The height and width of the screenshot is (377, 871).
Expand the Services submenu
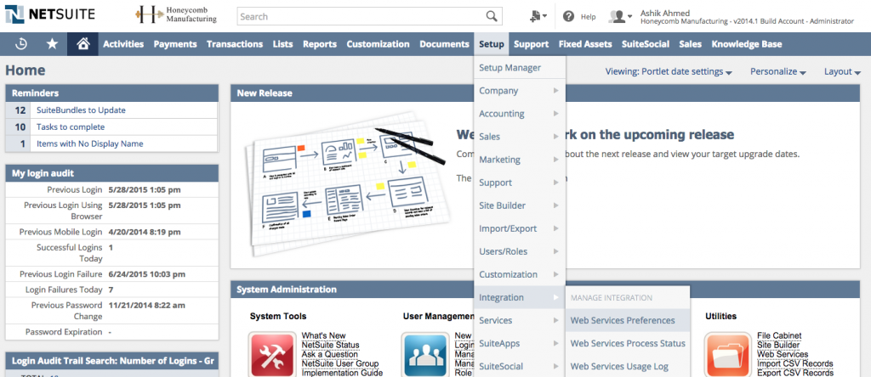coord(520,320)
